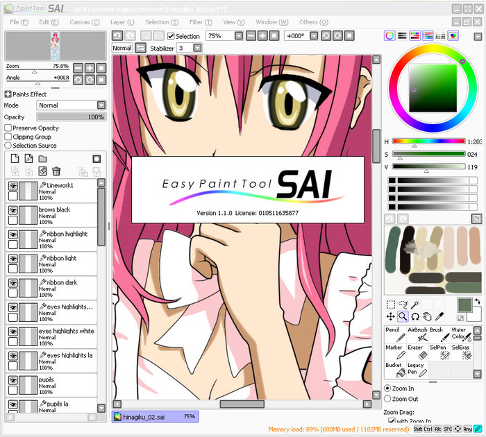Click the canvas horizontal scrollbar thumb

click(242, 404)
